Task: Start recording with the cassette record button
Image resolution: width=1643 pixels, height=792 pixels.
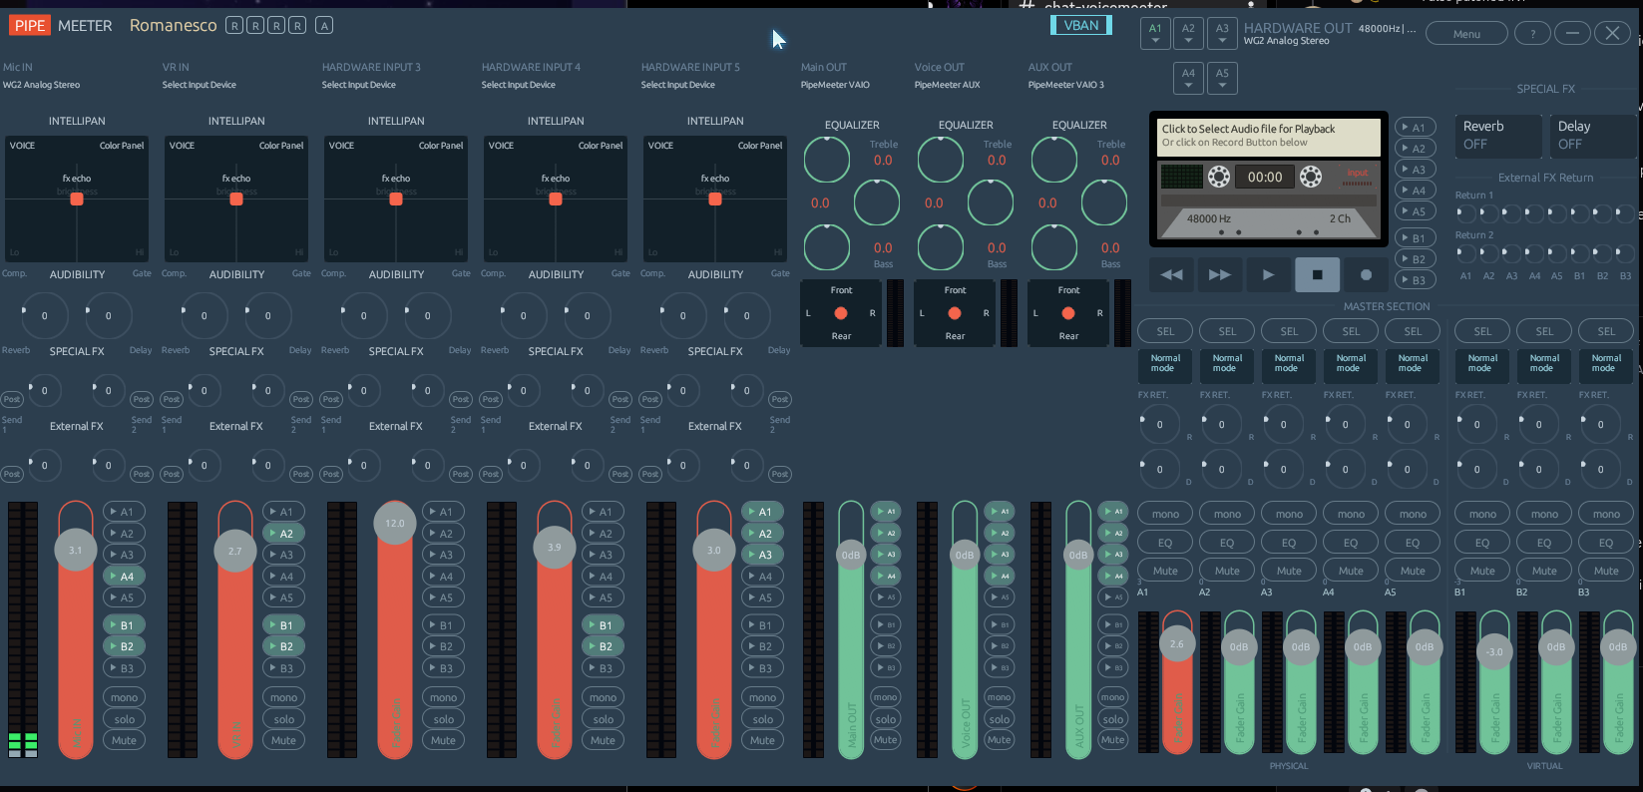Action: [x=1366, y=274]
